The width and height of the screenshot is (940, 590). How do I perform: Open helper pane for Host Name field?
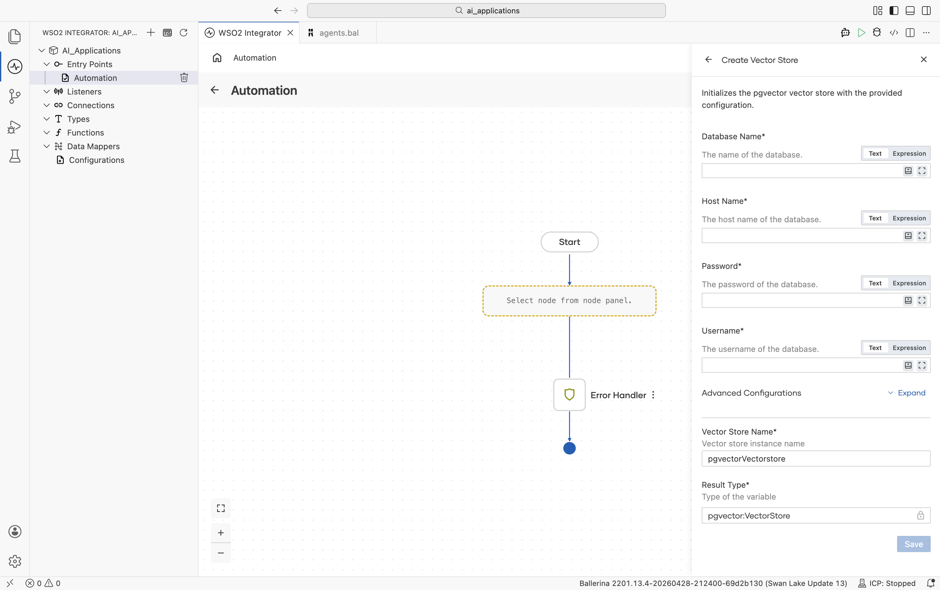click(908, 236)
